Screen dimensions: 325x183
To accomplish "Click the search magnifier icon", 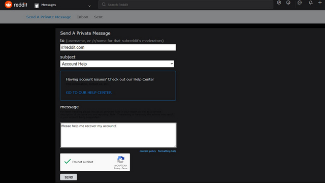I will pos(104,5).
